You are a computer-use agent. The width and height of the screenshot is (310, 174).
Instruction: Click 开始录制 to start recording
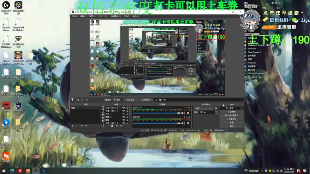tap(231, 112)
